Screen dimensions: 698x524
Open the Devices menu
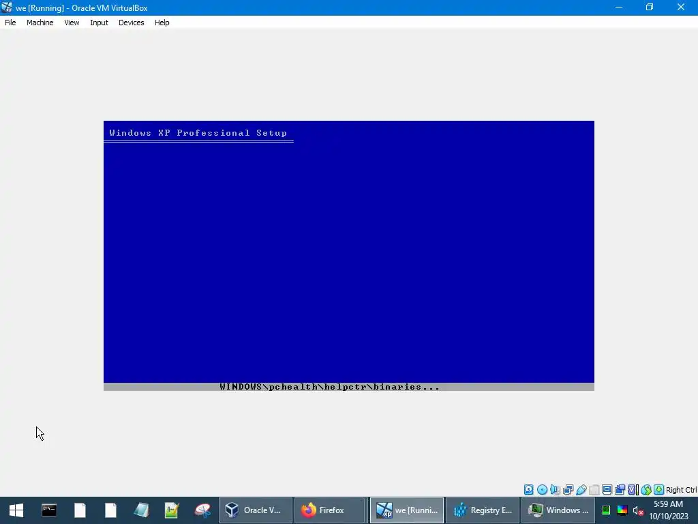[131, 23]
